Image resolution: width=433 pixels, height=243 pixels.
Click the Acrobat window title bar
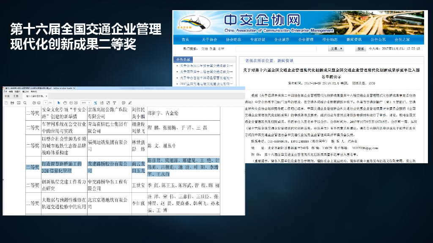tap(124, 88)
